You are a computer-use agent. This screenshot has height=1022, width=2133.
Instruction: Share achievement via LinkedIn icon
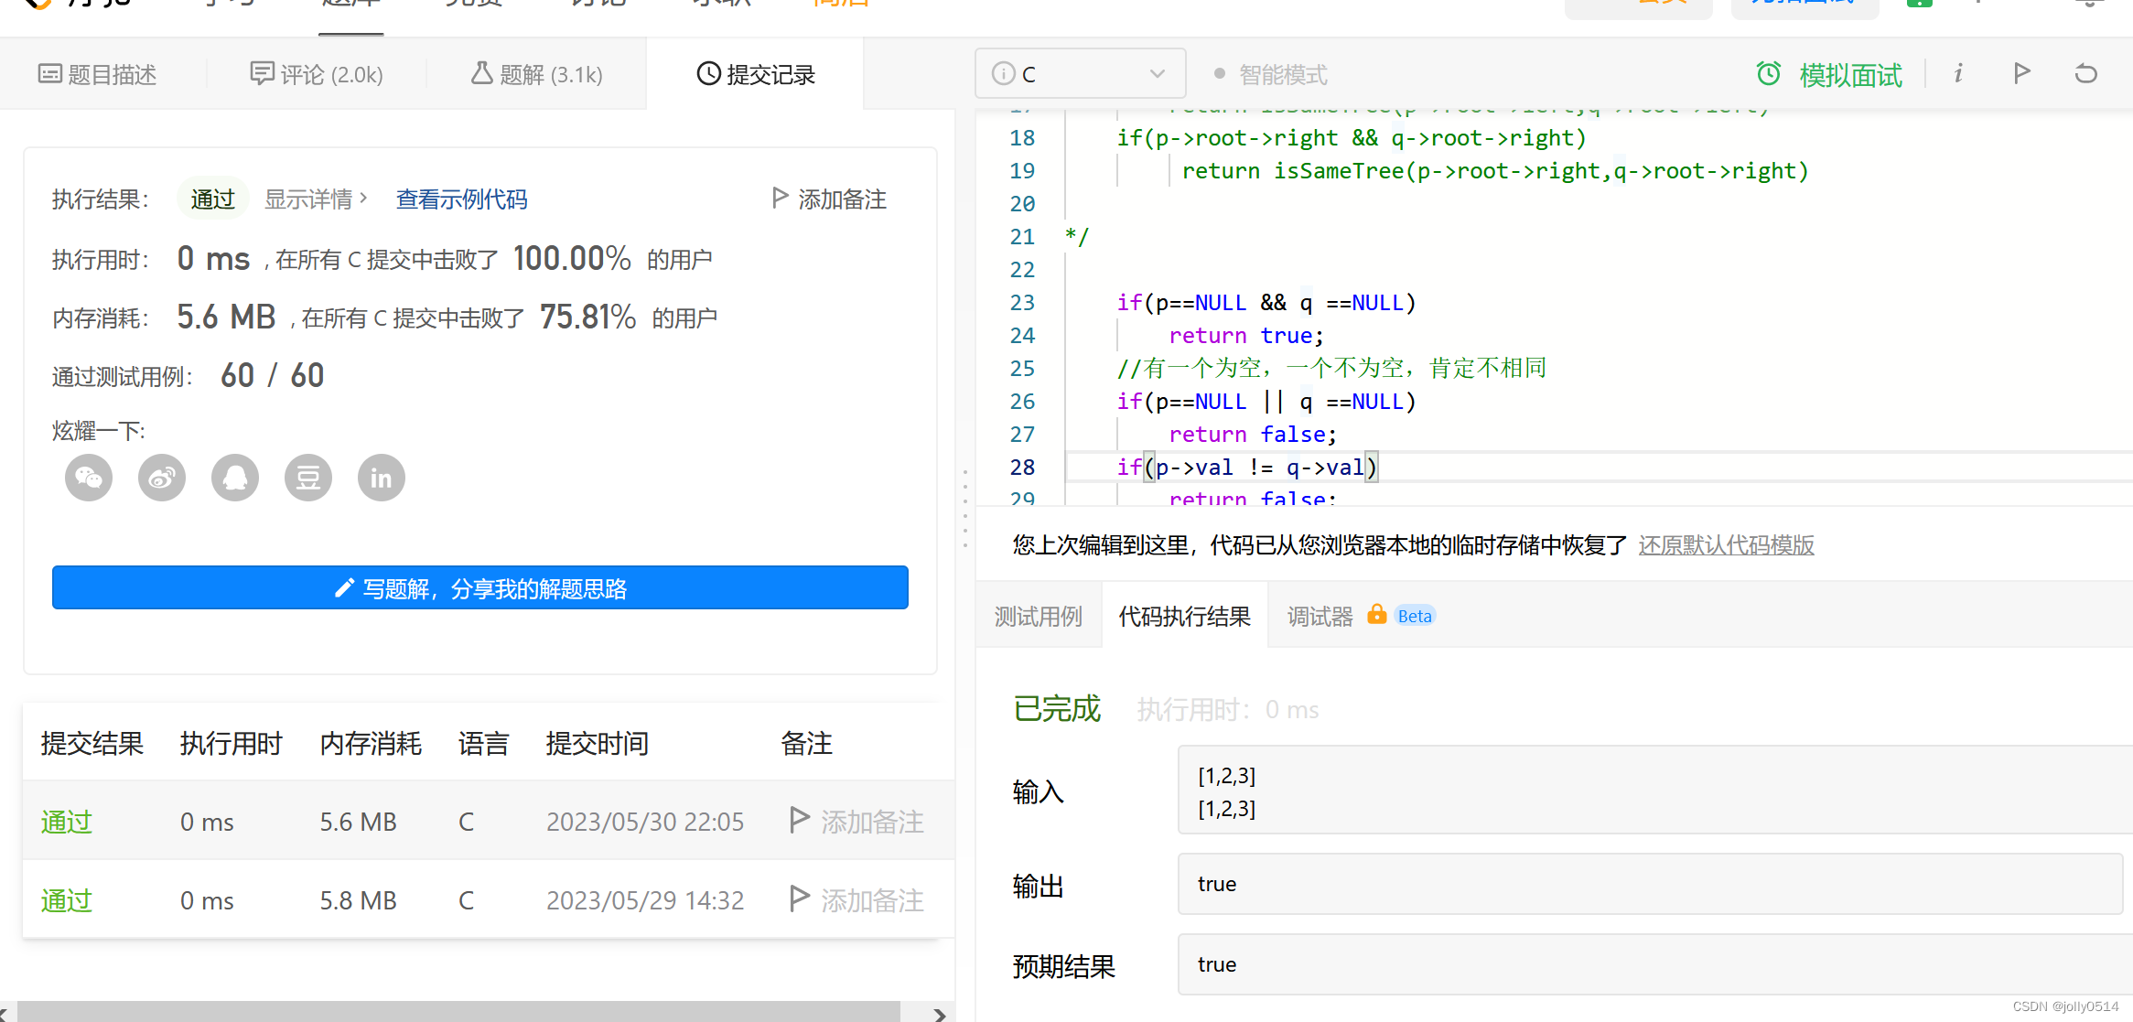(381, 478)
